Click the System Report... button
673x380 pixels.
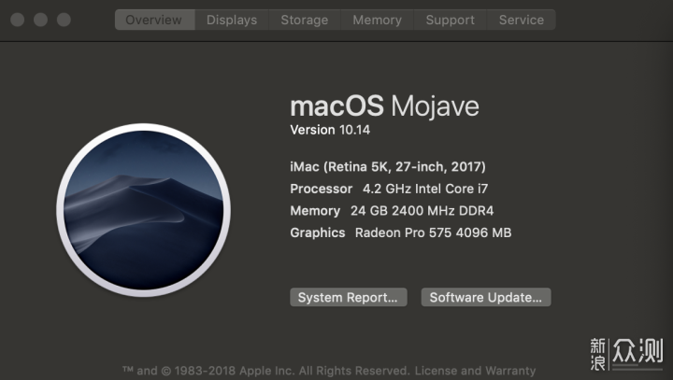(x=349, y=297)
